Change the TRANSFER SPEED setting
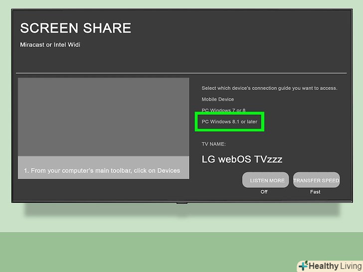Screen dimensions: 363x272 tap(317, 180)
